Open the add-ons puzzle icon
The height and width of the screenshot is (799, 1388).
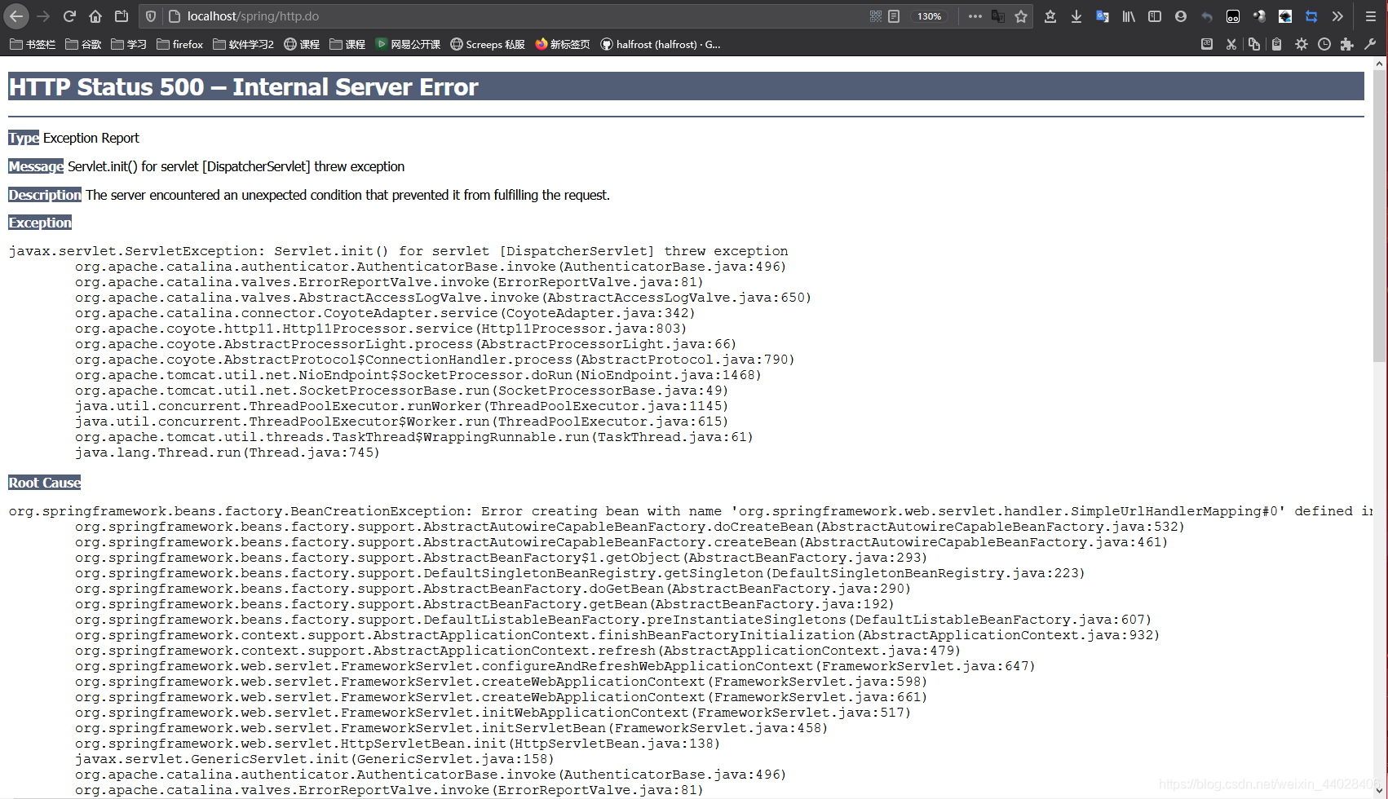pos(1347,44)
